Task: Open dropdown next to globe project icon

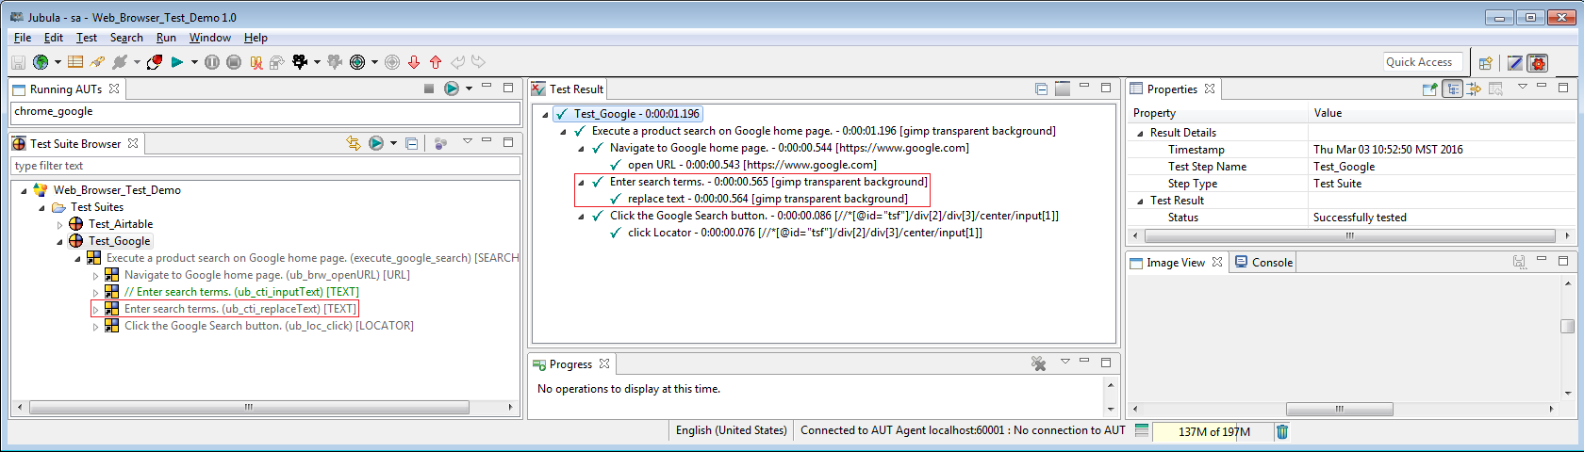Action: [x=58, y=62]
